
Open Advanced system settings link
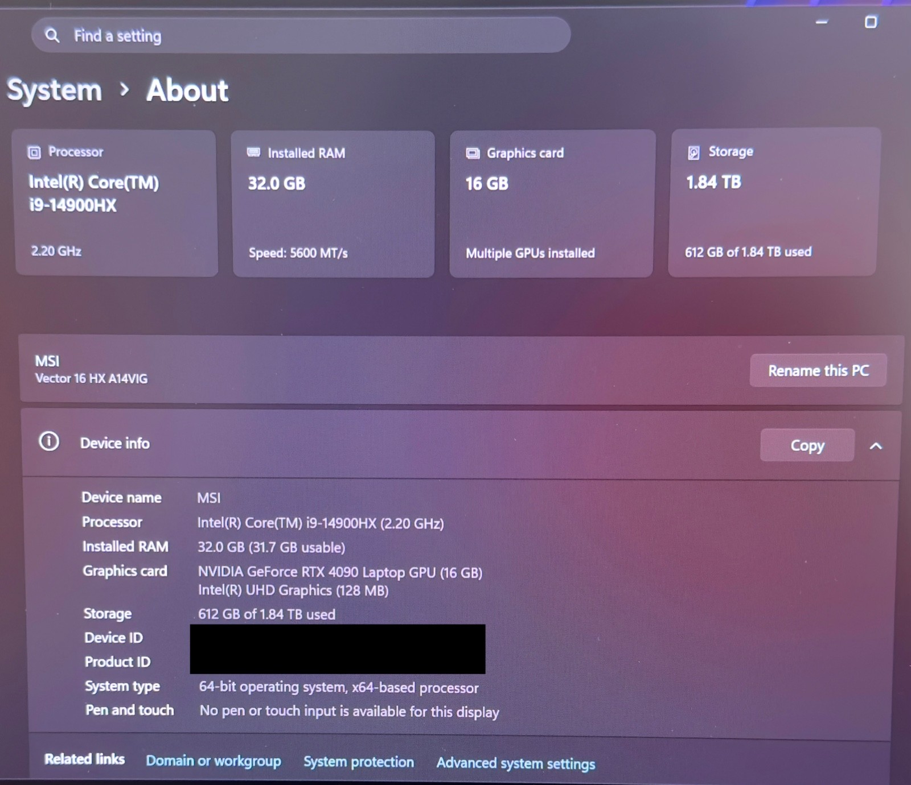[x=516, y=763]
